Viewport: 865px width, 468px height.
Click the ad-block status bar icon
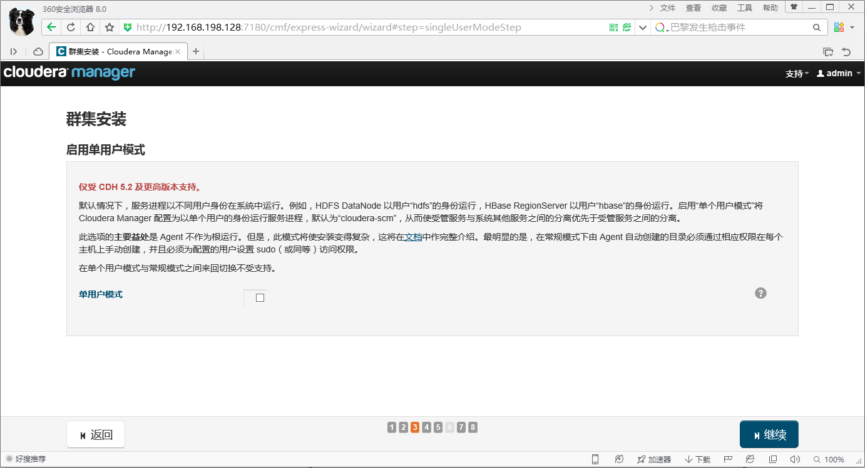(619, 459)
